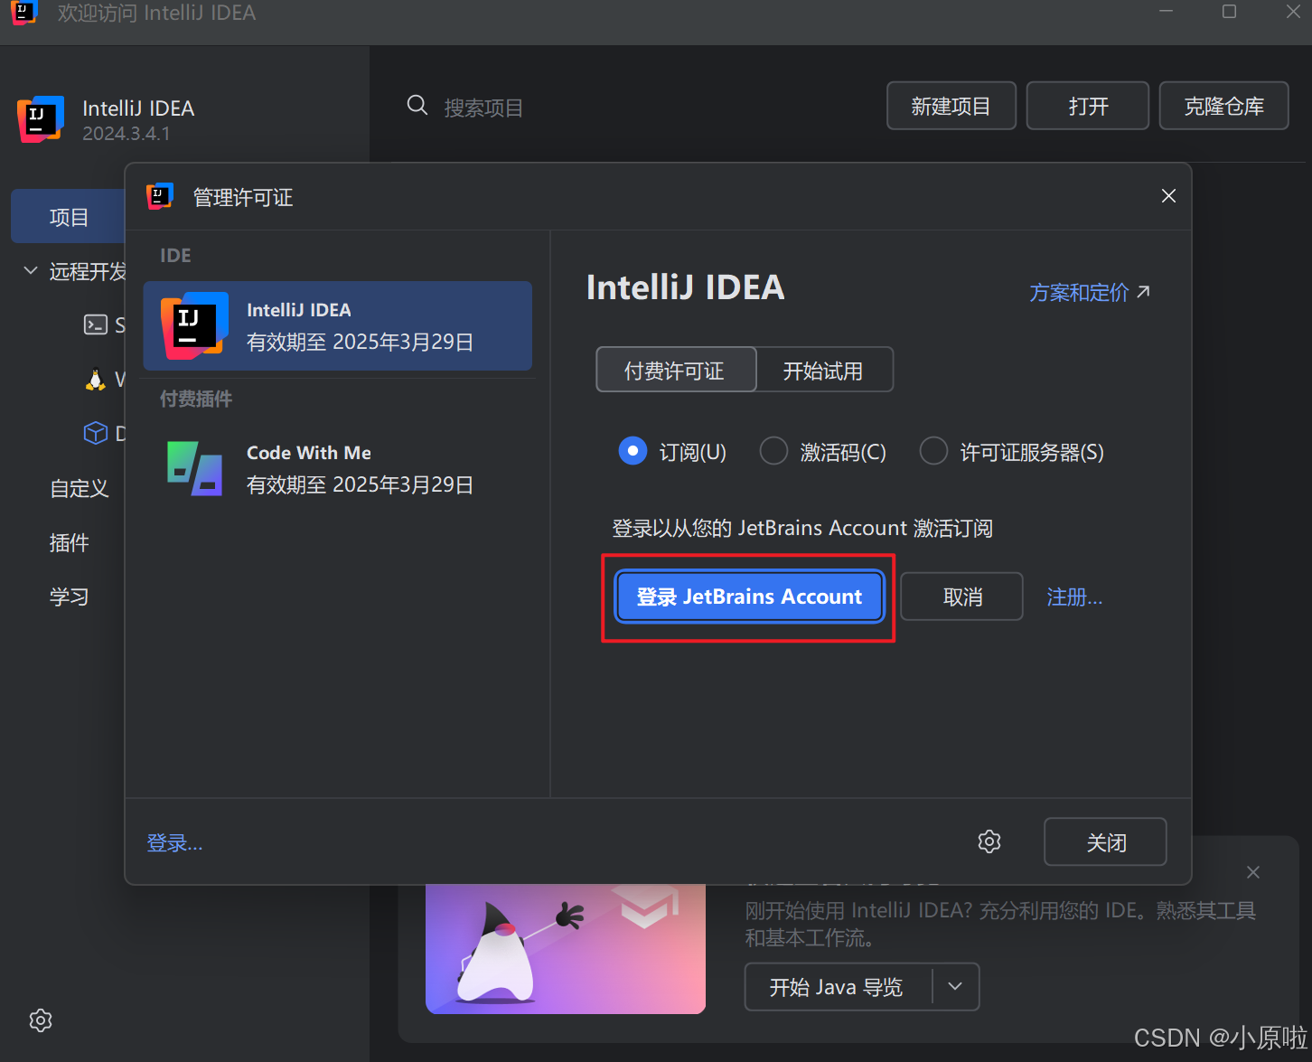Open the dropdown arrow beside 开始 Java 导览
The width and height of the screenshot is (1312, 1062).
tap(955, 987)
